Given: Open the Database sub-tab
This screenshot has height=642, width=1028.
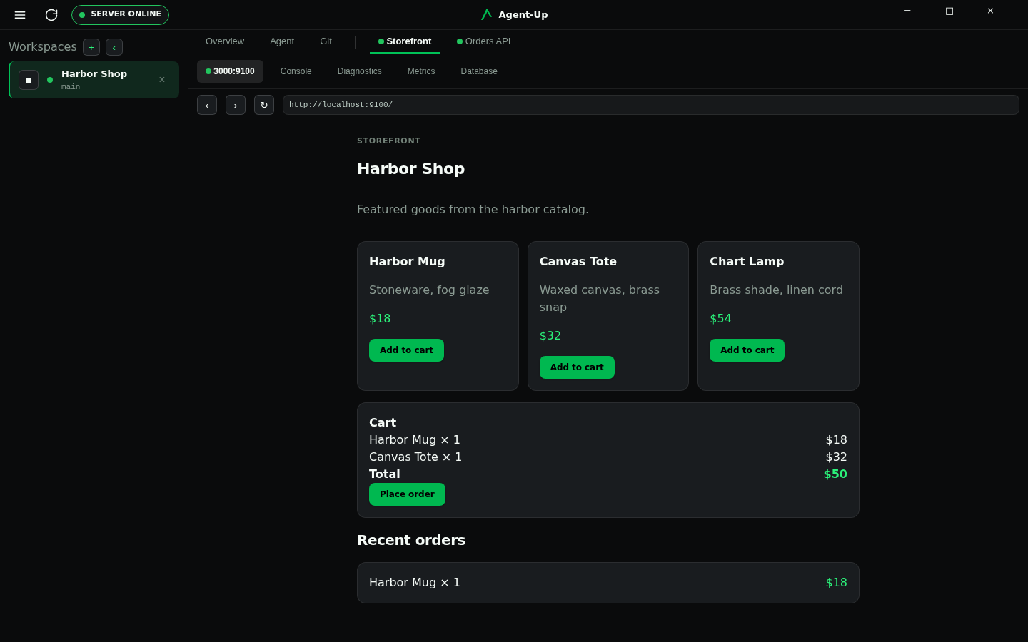Looking at the screenshot, I should tap(479, 71).
